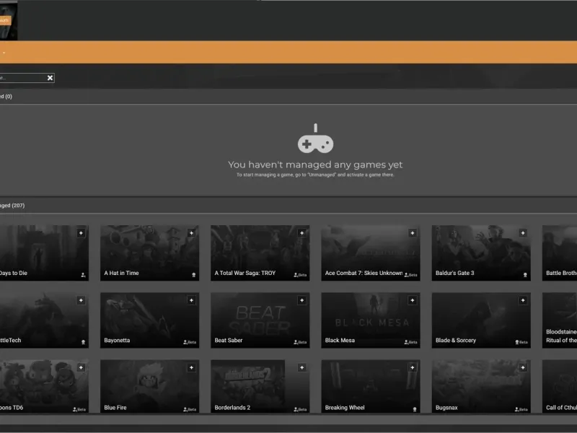Select the Bloodstained Ritual of the Night thumbnail
Viewport: 577px width, 433px height.
point(560,320)
